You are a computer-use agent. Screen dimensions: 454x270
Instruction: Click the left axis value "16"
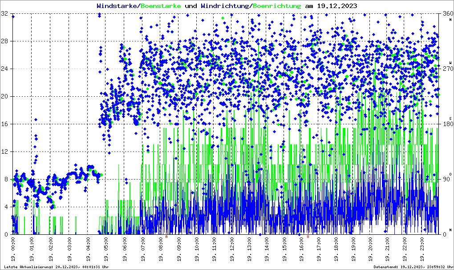[4, 124]
